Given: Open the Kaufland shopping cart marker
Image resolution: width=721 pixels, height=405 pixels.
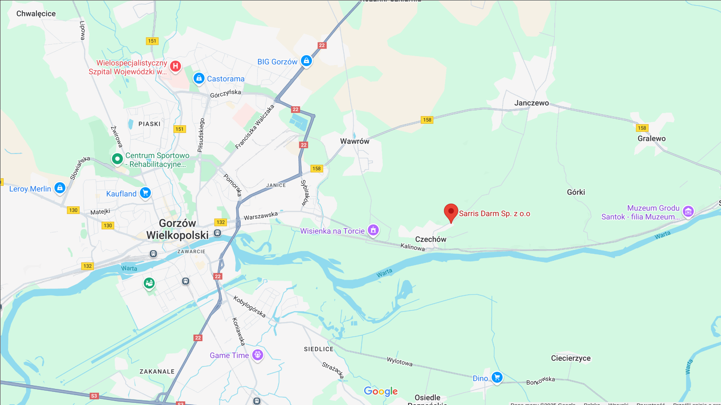Looking at the screenshot, I should tap(145, 193).
